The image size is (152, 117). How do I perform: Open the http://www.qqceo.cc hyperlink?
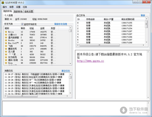[x=90, y=61]
